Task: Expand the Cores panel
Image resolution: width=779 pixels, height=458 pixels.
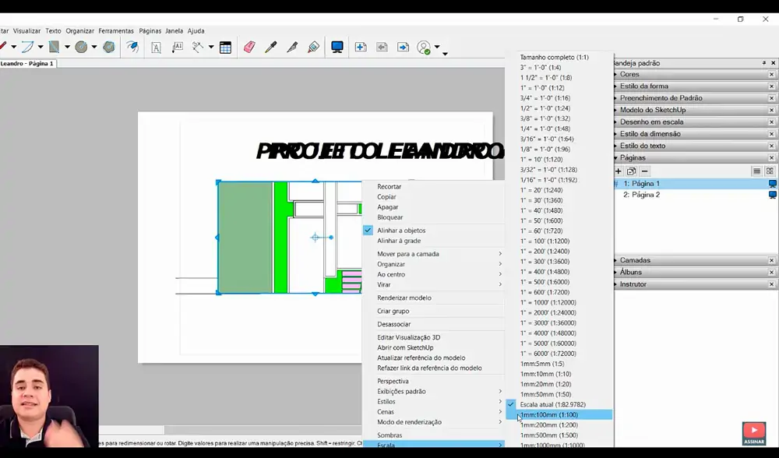Action: coord(616,75)
